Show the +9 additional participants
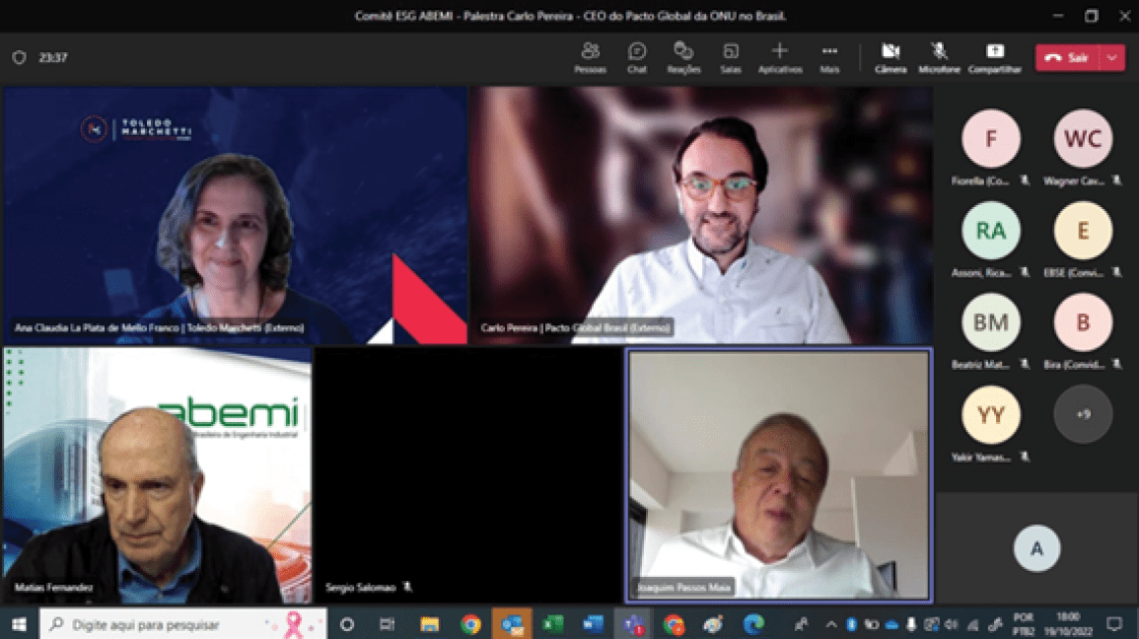1139x639 pixels. tap(1082, 414)
